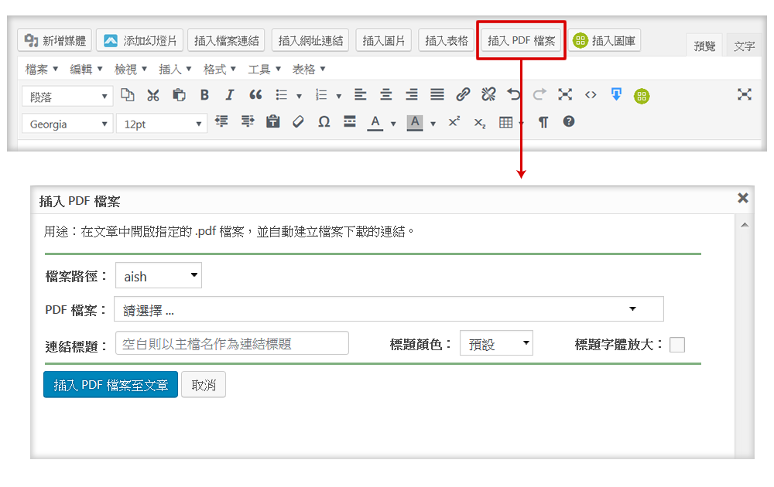Toggle bold formatting
Image resolution: width=774 pixels, height=487 pixels.
click(204, 94)
